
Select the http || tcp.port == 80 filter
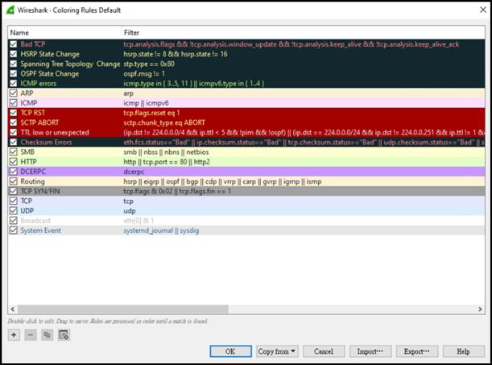167,162
